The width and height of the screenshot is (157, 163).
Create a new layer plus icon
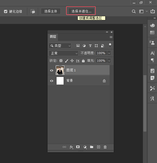98,147
